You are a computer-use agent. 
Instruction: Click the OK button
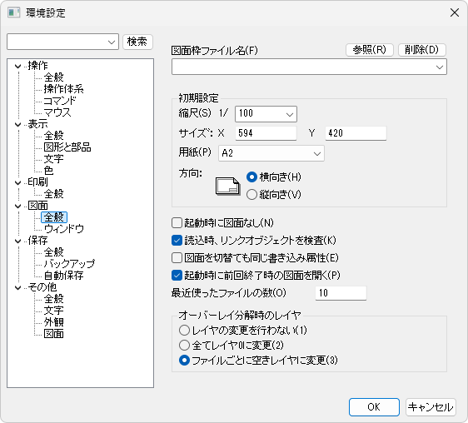tap(374, 407)
